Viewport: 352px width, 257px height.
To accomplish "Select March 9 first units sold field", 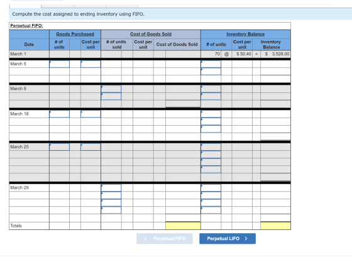I will pos(111,89).
